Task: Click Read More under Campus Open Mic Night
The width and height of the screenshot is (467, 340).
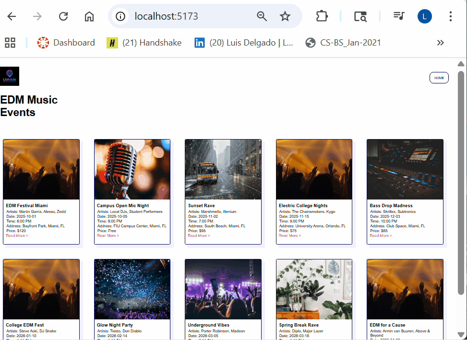Action: (108, 235)
